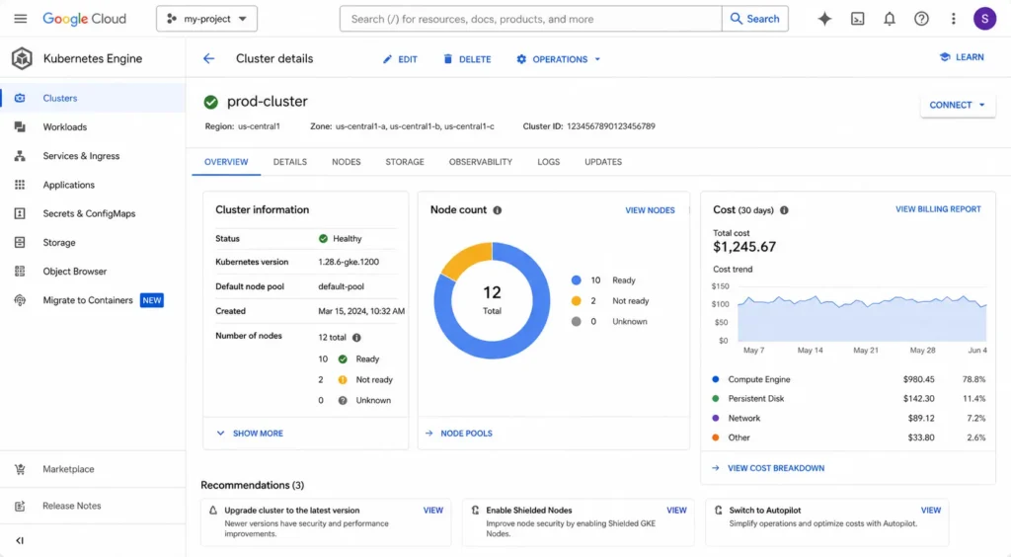Switch to the LOGS tab
Screen dimensions: 1011x557
click(x=549, y=162)
